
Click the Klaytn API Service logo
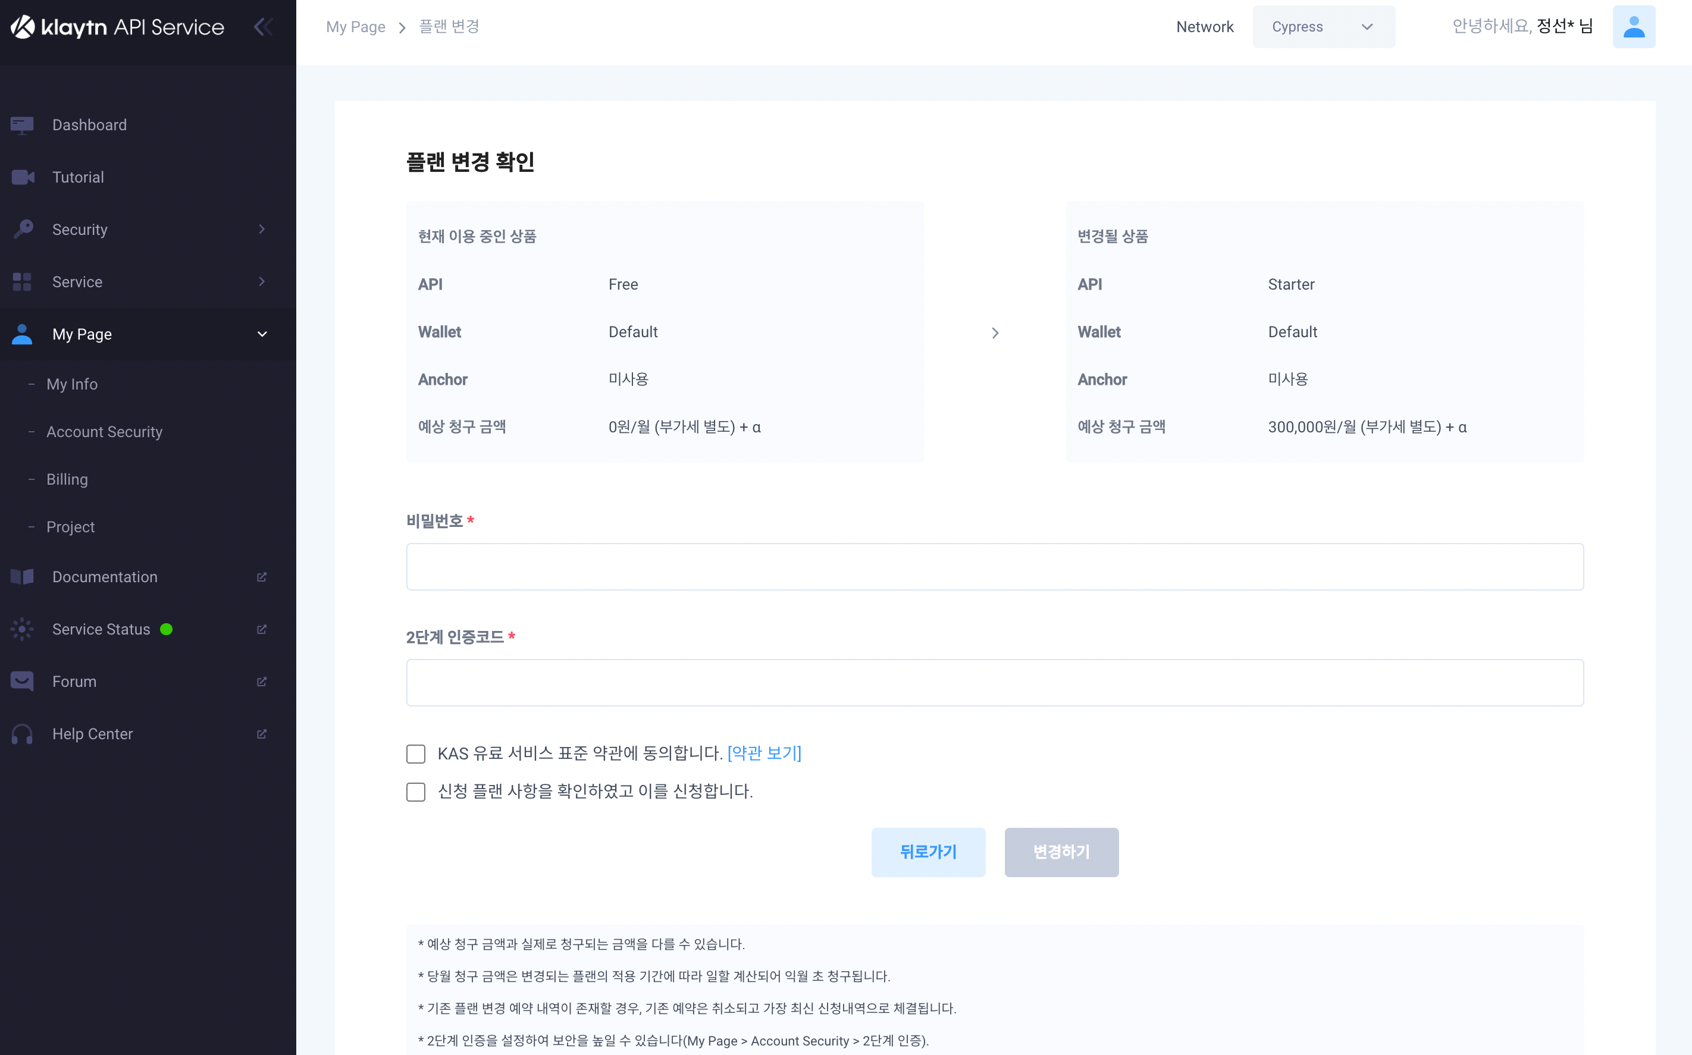click(x=117, y=27)
